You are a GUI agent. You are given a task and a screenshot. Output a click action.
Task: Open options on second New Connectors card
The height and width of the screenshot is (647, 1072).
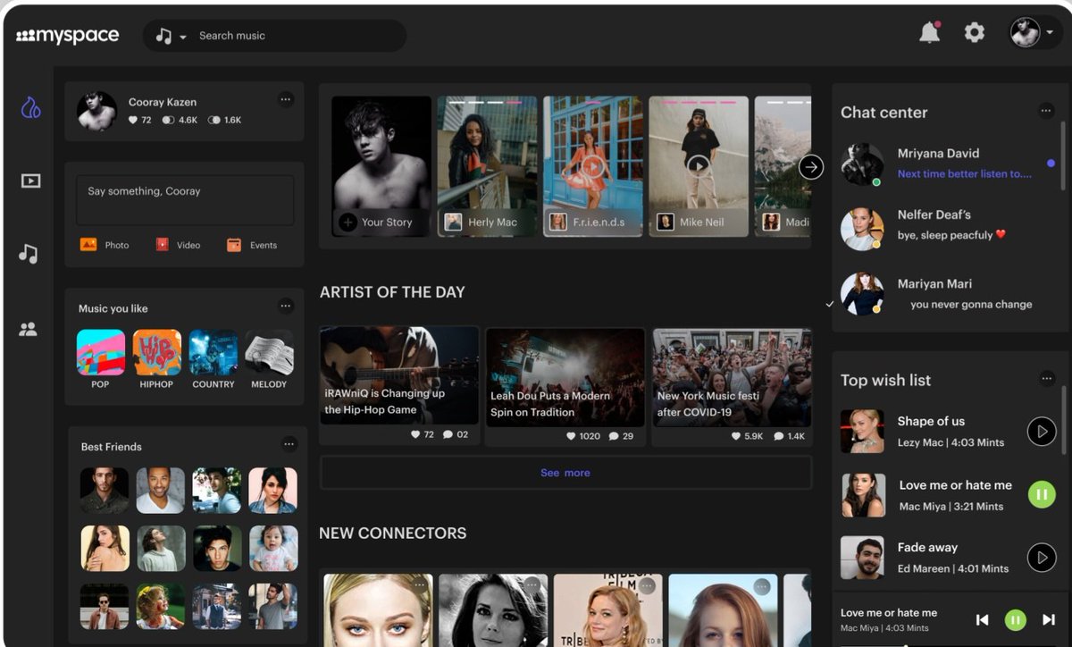click(532, 585)
